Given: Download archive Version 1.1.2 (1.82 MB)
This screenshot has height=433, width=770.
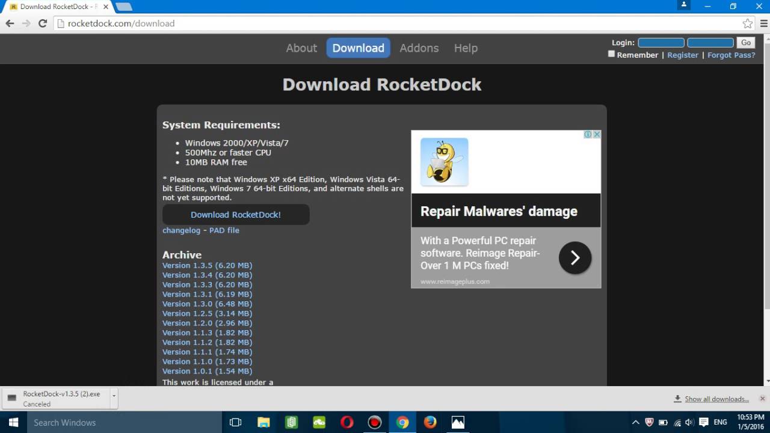Looking at the screenshot, I should tap(207, 342).
